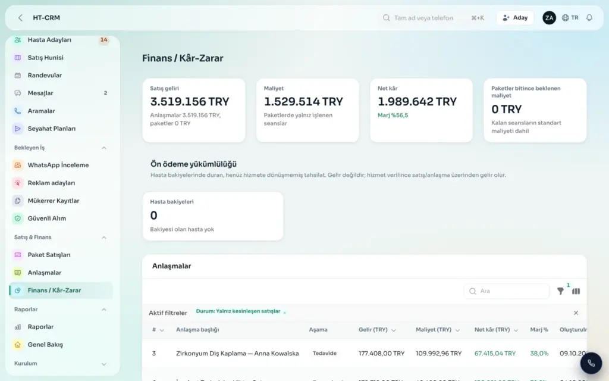
Task: Click the Net kâr summary card
Action: 421,110
